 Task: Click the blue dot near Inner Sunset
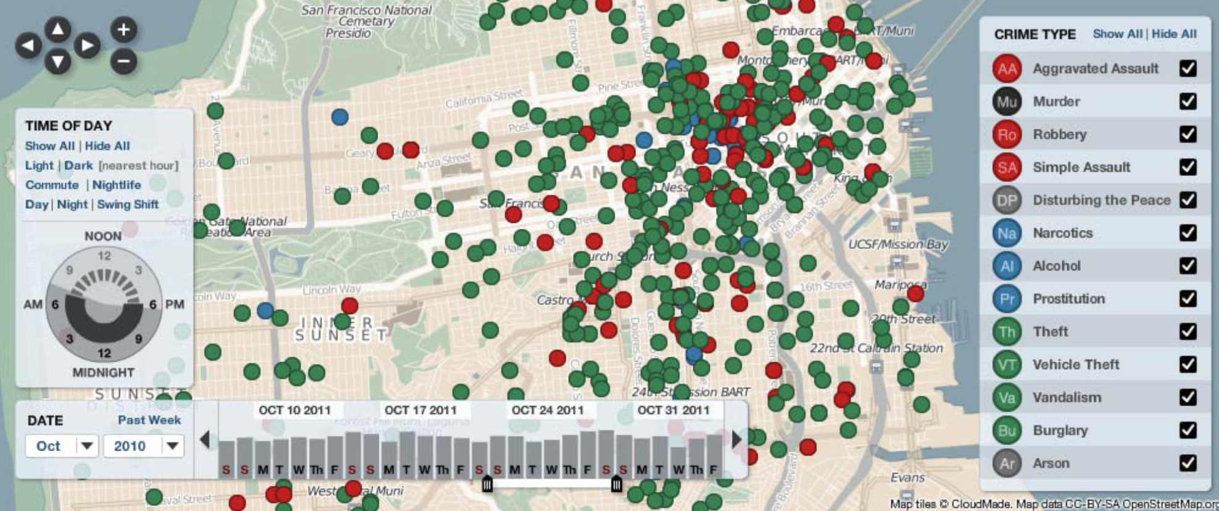pyautogui.click(x=265, y=310)
